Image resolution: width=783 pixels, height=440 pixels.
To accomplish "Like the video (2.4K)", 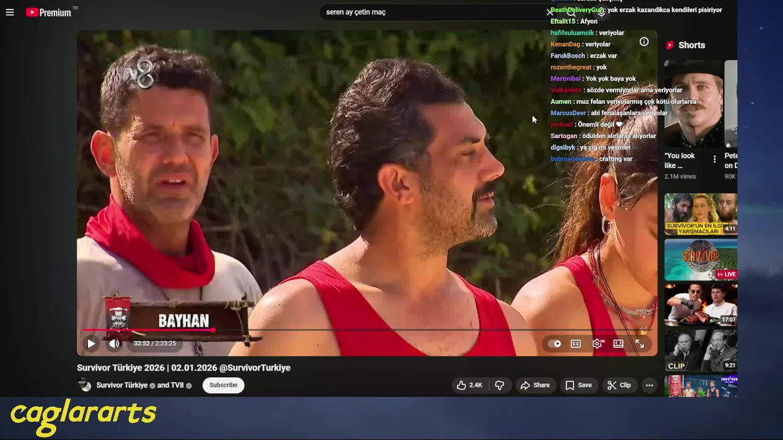I will (x=469, y=385).
